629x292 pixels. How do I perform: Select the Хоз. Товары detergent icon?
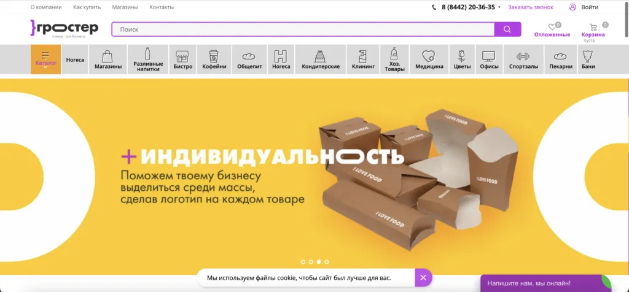[x=394, y=53]
